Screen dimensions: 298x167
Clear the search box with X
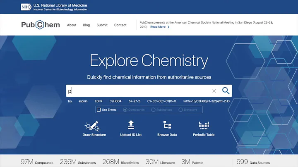[x=214, y=91]
